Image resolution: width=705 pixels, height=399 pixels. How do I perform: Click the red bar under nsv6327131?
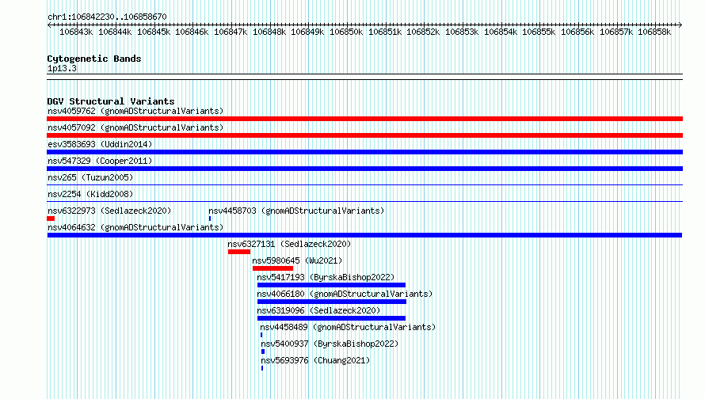point(239,252)
